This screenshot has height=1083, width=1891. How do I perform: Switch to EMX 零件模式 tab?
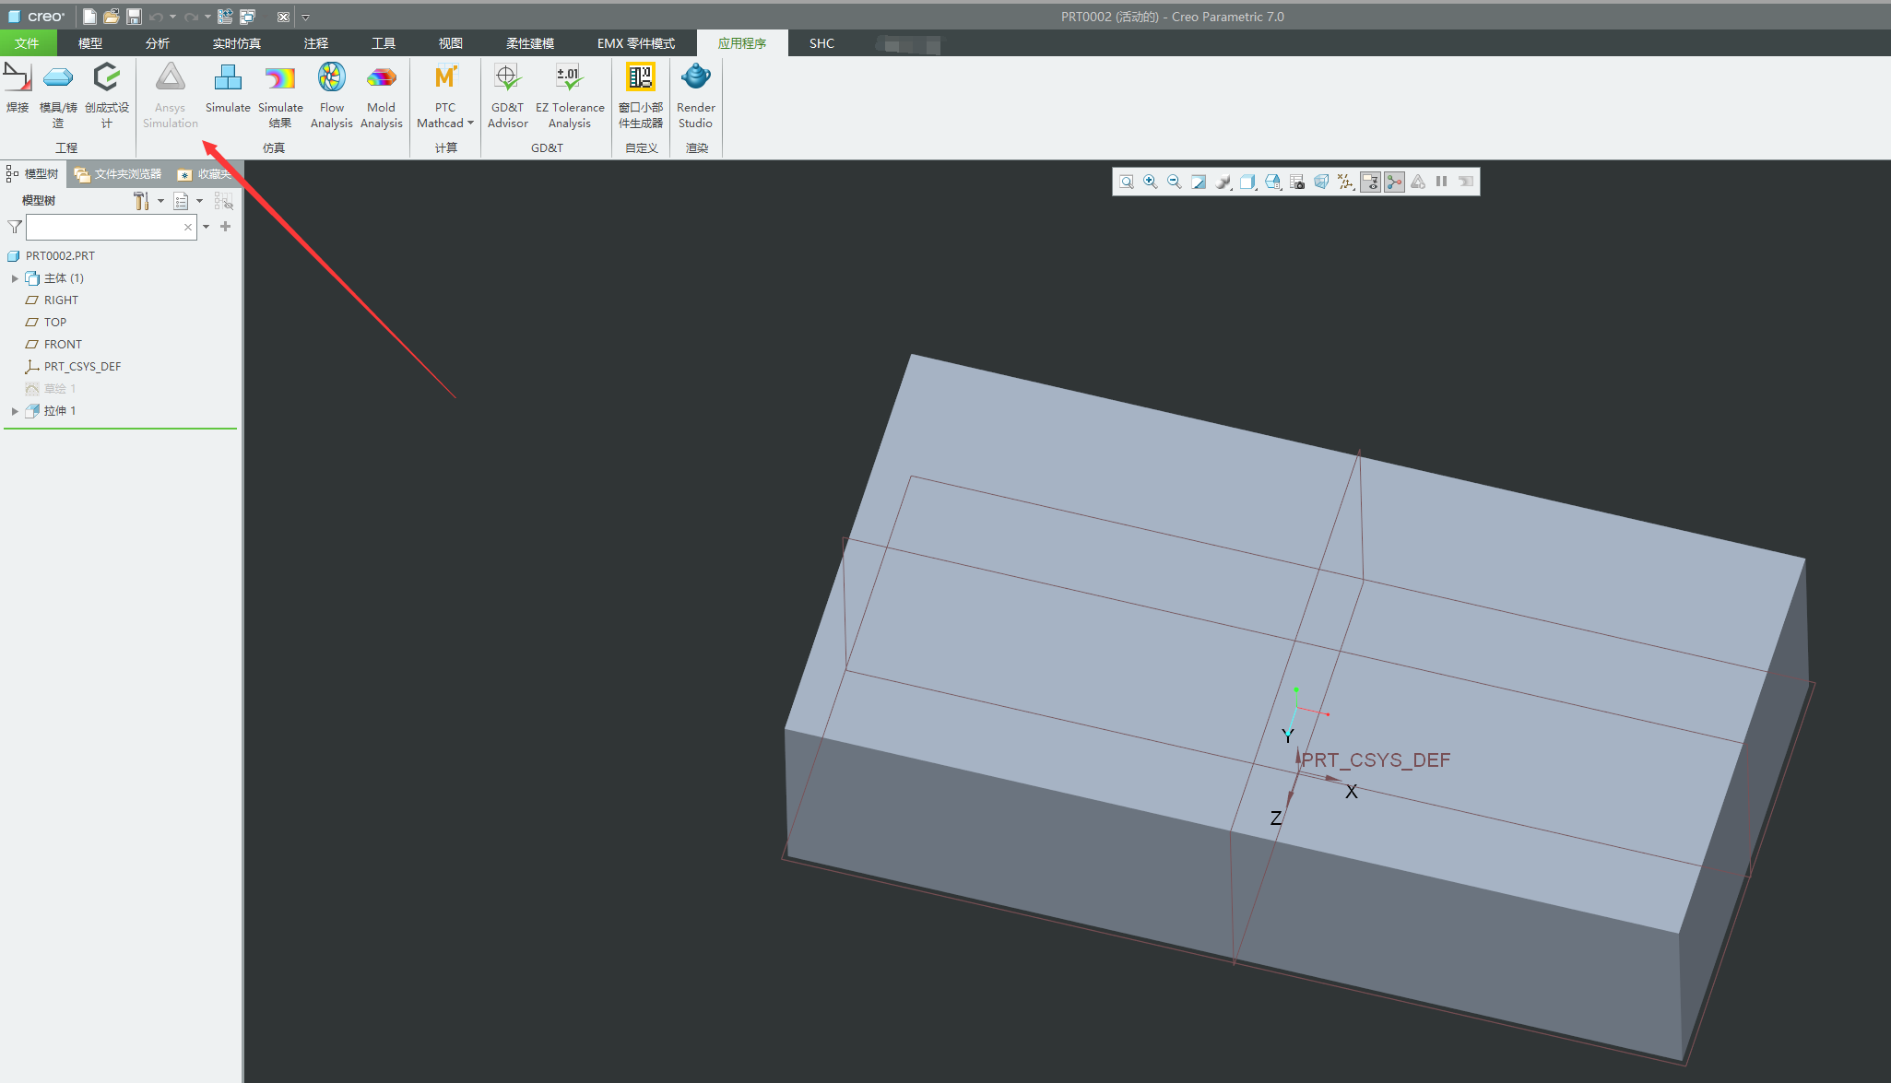(x=636, y=43)
